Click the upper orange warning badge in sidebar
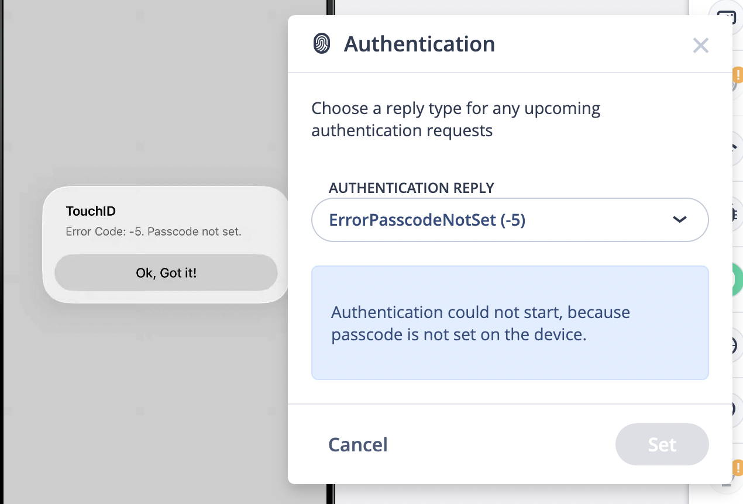 (737, 75)
